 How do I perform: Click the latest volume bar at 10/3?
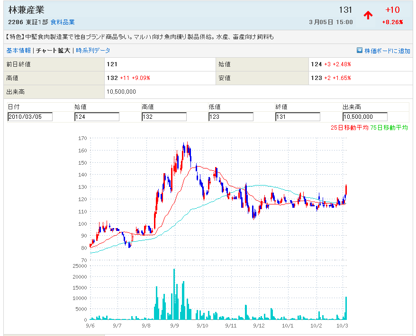tap(346, 308)
